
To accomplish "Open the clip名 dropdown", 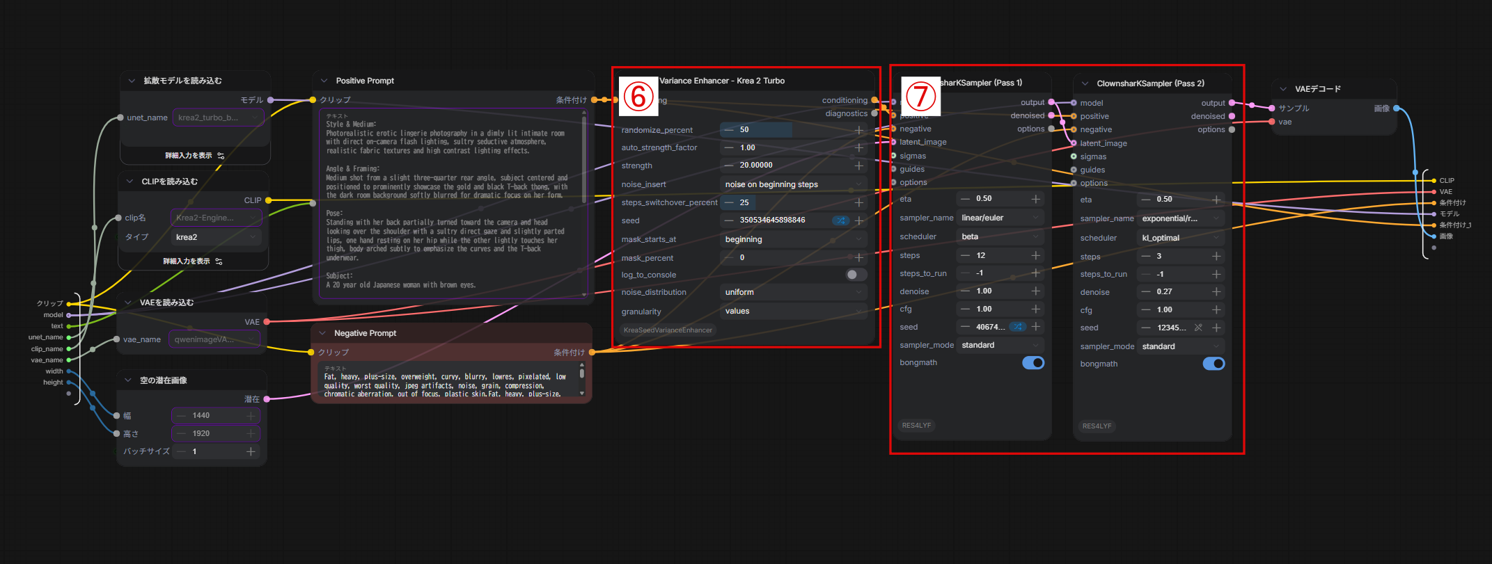I will coord(216,218).
